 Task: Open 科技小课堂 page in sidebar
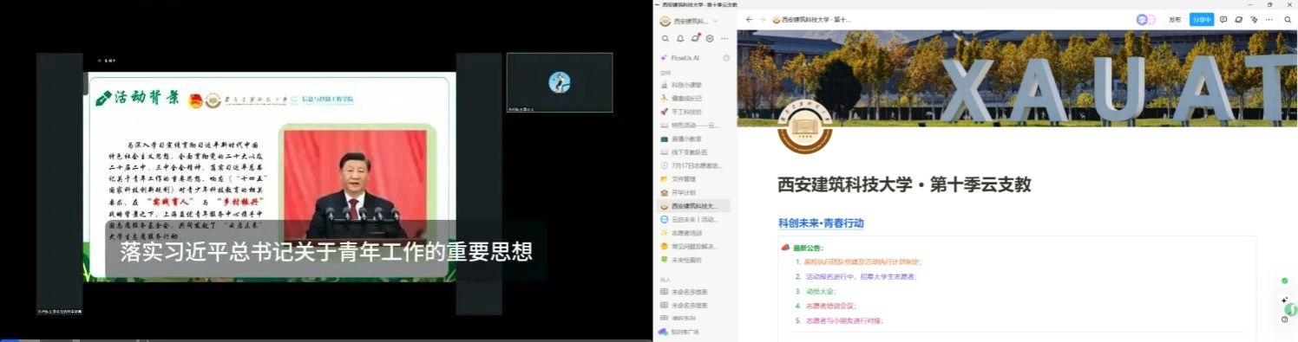click(x=686, y=85)
